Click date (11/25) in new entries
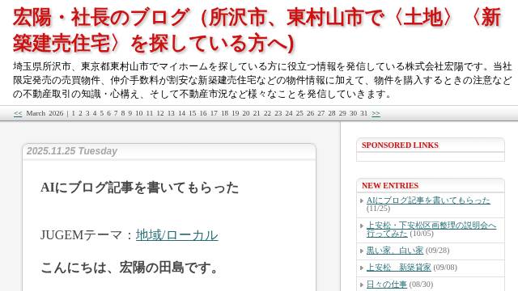This screenshot has width=518, height=291. click(378, 209)
